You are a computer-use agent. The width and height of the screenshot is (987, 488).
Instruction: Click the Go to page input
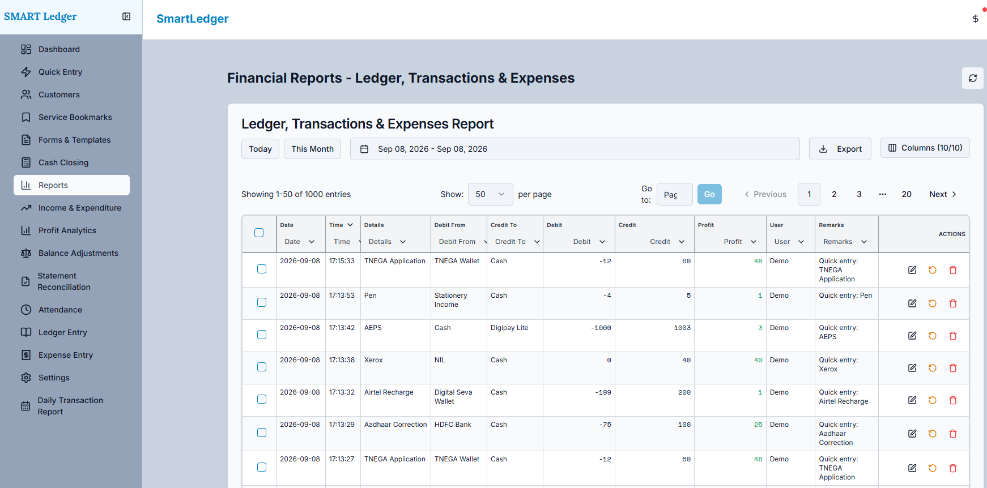point(674,194)
